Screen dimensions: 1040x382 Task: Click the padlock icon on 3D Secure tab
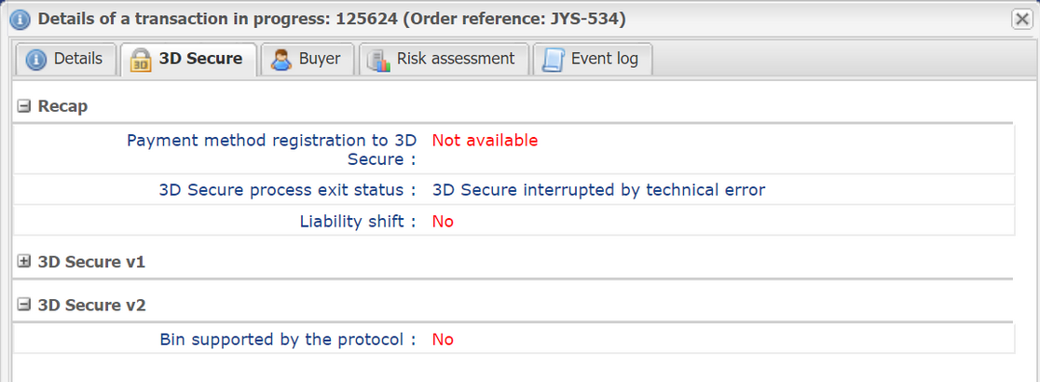(141, 60)
